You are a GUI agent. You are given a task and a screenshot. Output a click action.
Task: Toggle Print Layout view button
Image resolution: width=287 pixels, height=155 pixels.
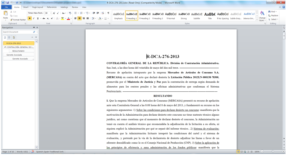coord(238,151)
